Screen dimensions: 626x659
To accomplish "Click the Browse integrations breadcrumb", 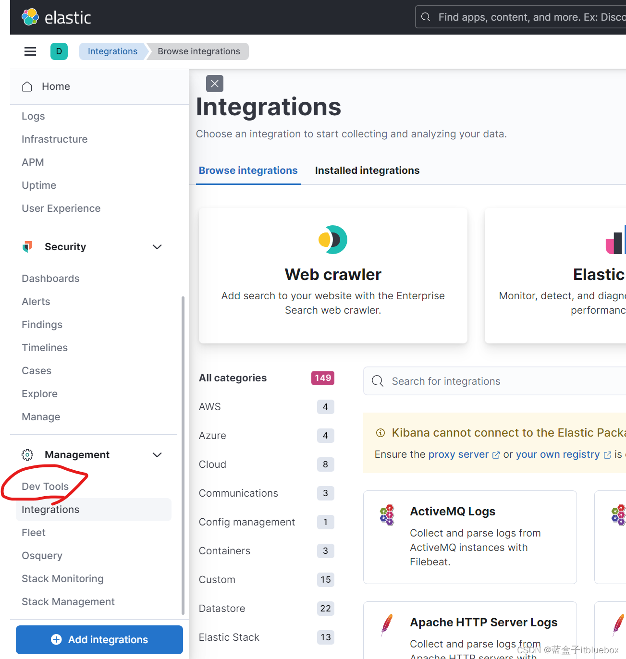I will click(x=199, y=51).
